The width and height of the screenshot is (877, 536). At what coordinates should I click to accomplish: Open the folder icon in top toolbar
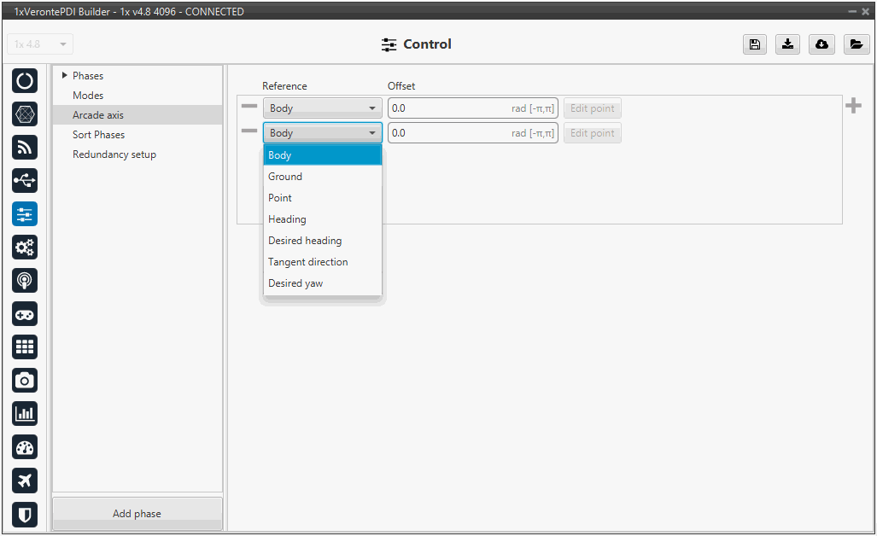tap(857, 45)
